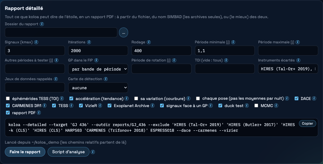Open the Carte de détection dropdown

click(x=98, y=88)
